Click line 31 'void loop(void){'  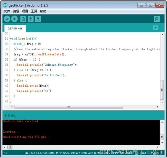tap(23, 39)
